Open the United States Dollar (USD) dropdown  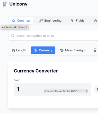click(x=66, y=91)
